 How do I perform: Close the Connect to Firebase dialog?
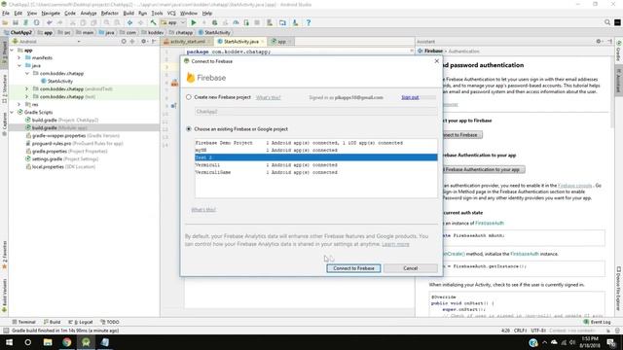437,61
